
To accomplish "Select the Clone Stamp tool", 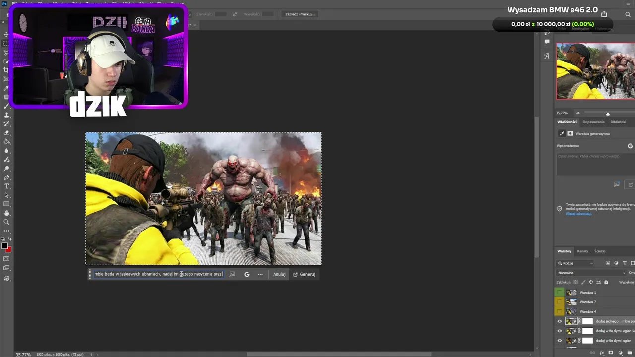I will 6,115.
